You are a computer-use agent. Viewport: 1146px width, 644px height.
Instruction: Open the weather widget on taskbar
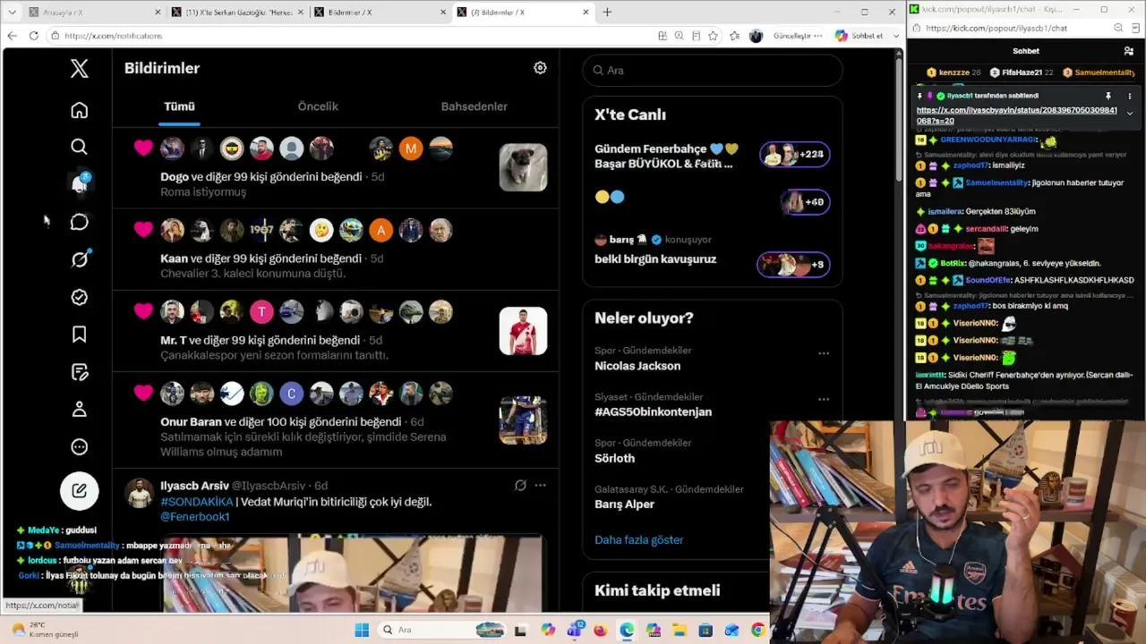(x=45, y=630)
